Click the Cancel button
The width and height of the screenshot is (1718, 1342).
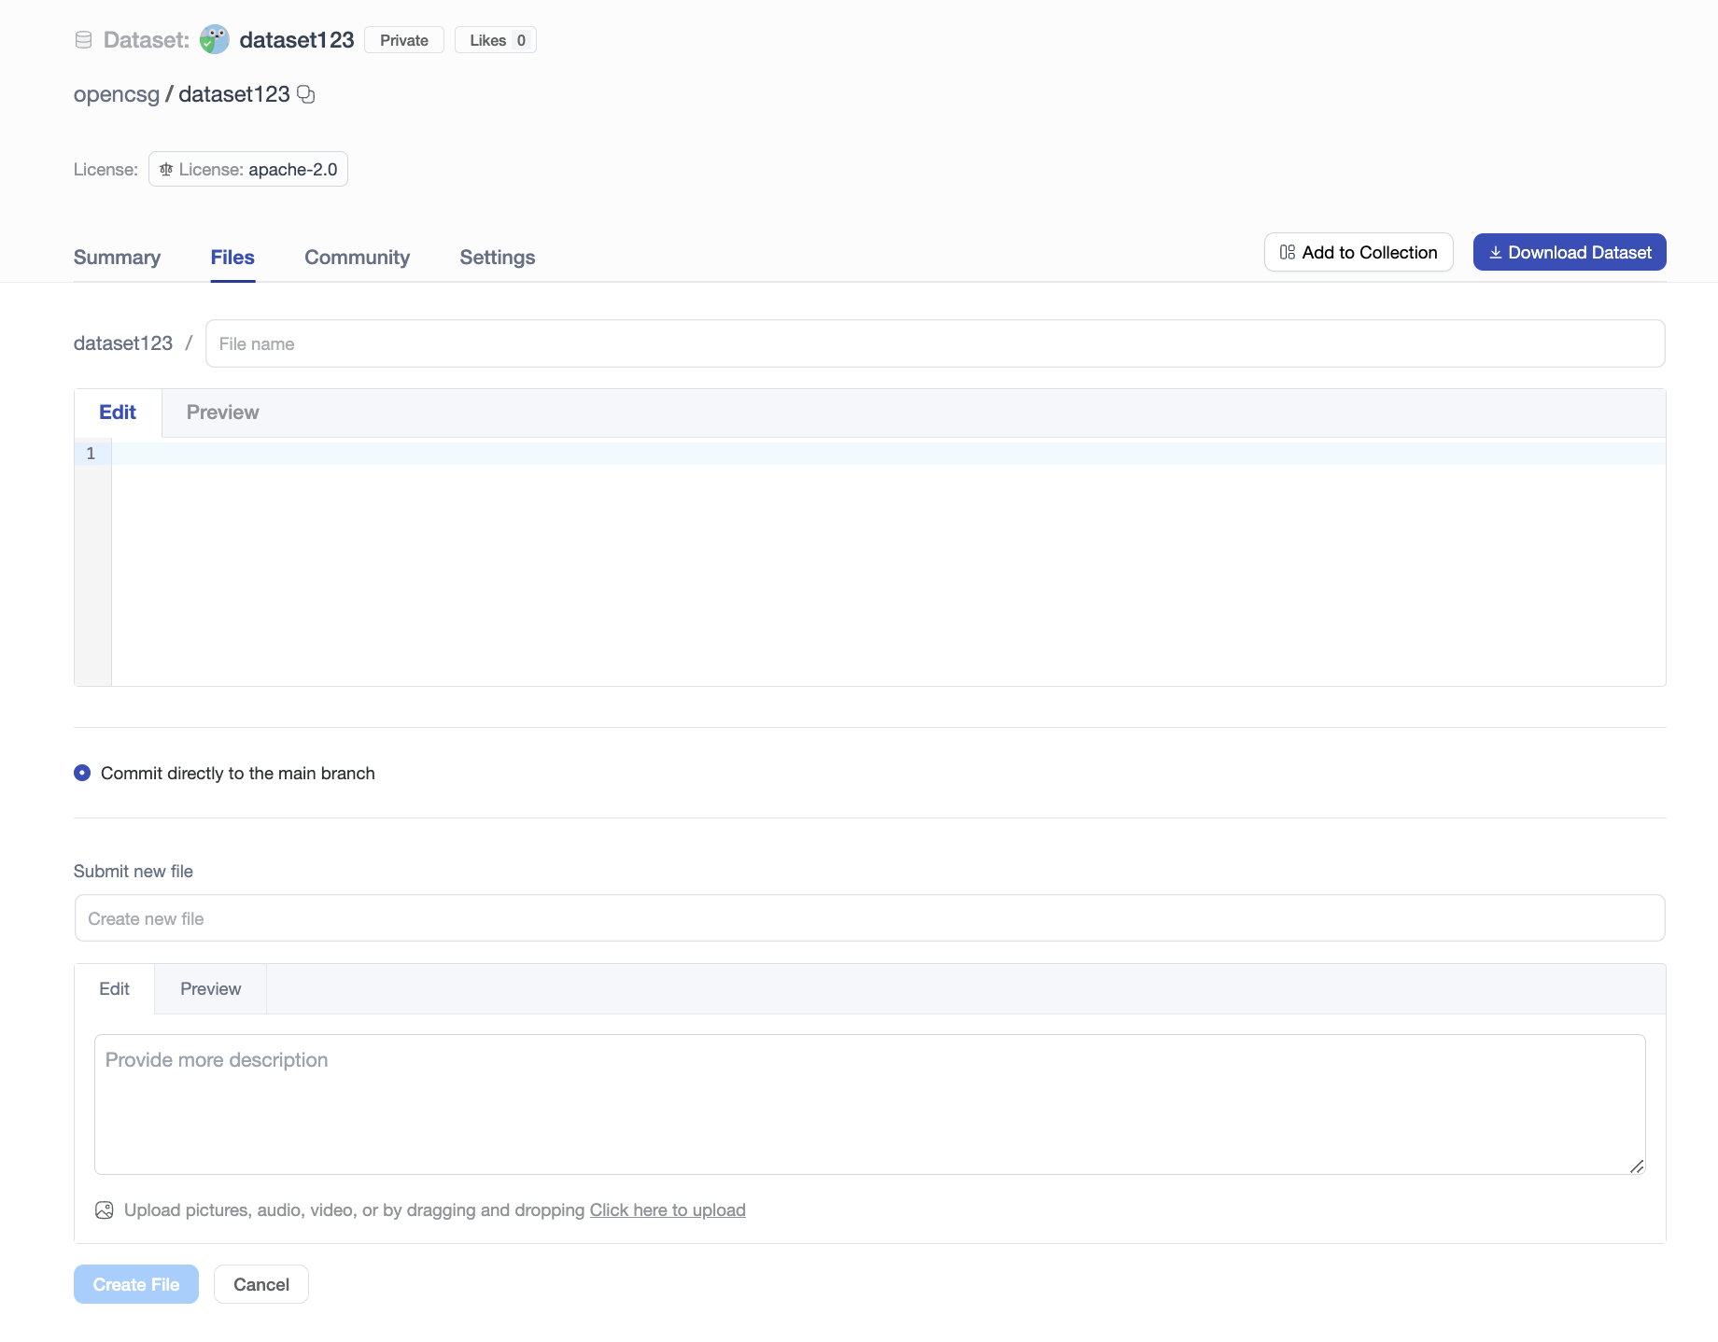tap(261, 1283)
